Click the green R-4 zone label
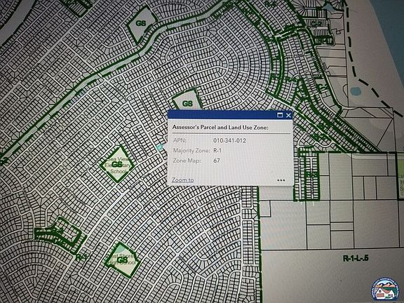This screenshot has width=404, height=303. (81, 257)
